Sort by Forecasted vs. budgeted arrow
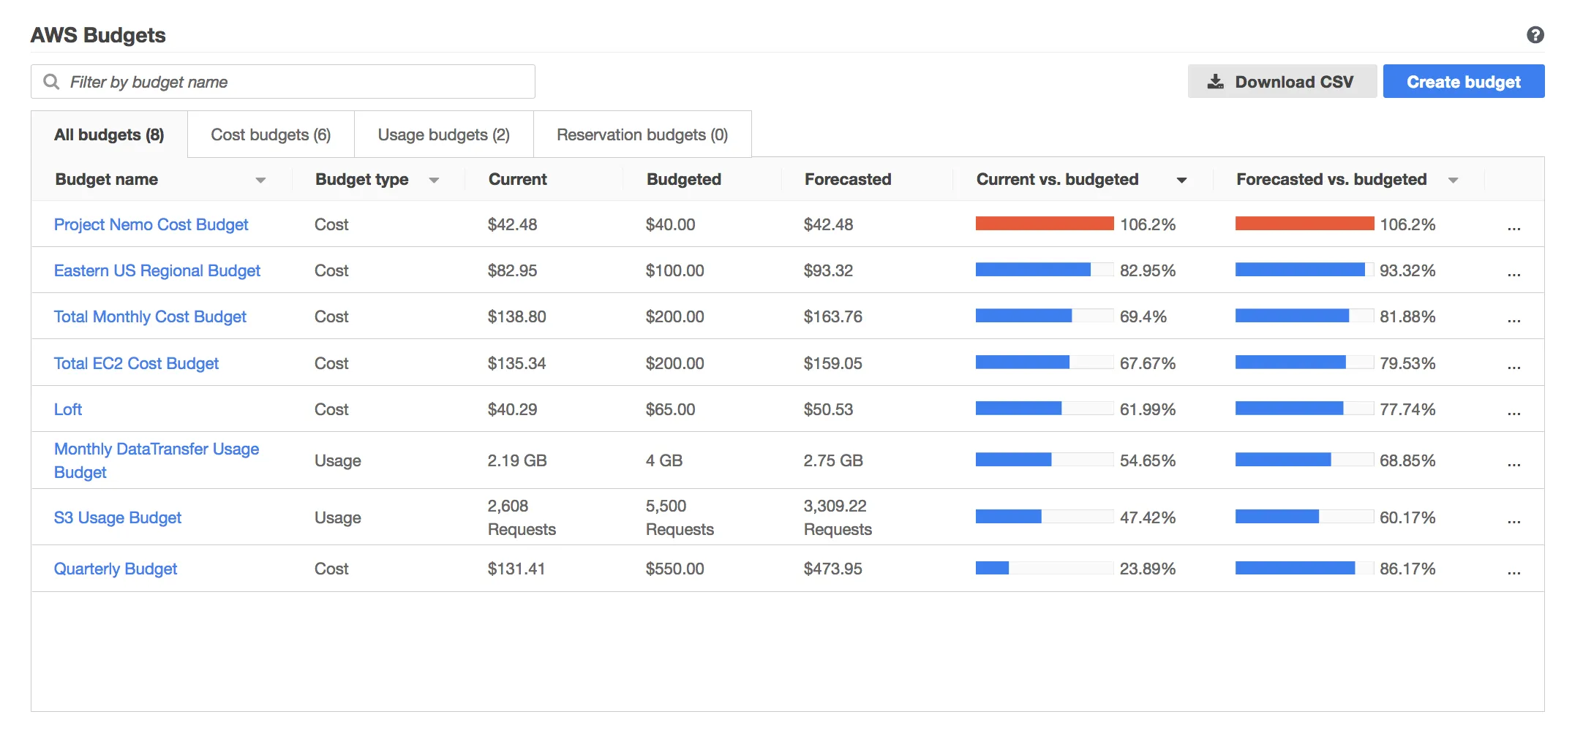Image resolution: width=1583 pixels, height=744 pixels. [x=1453, y=180]
